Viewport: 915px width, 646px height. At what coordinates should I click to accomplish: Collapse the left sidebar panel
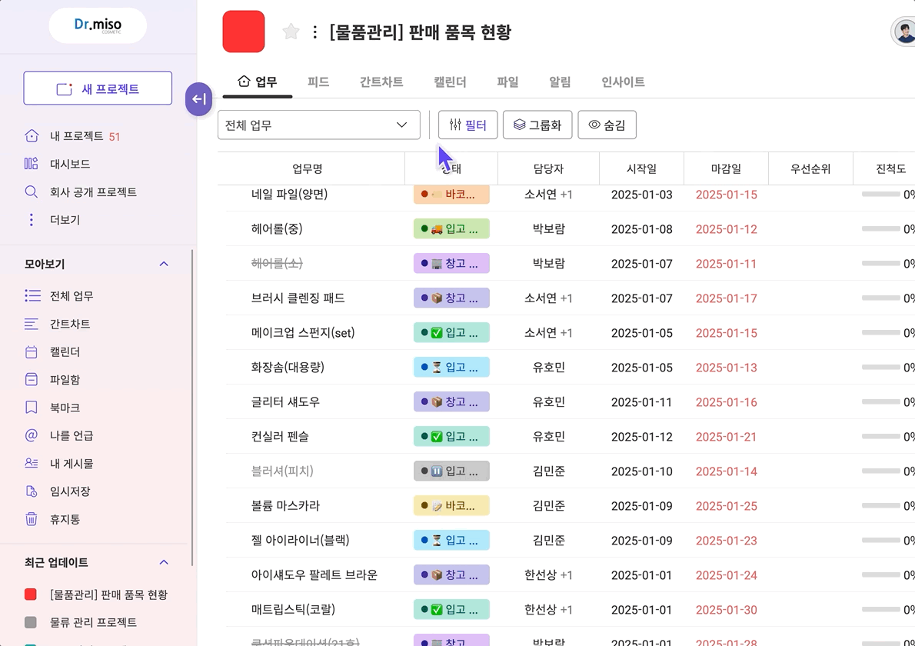pyautogui.click(x=198, y=99)
